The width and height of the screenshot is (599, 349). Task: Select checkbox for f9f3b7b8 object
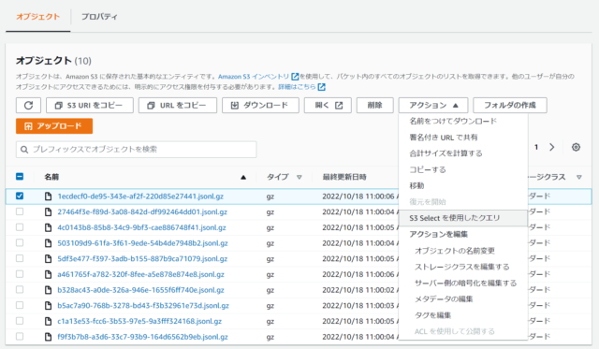point(20,337)
